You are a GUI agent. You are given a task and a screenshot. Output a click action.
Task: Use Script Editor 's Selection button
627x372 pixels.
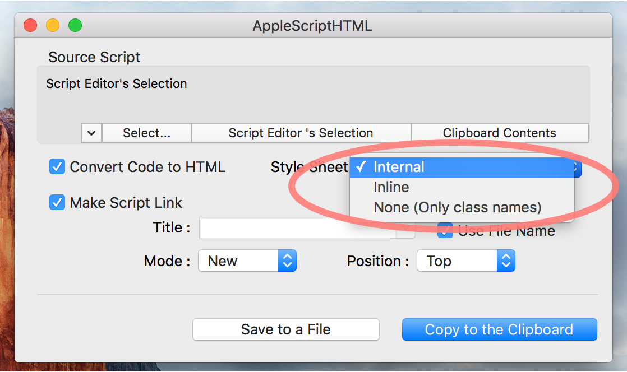click(x=301, y=133)
